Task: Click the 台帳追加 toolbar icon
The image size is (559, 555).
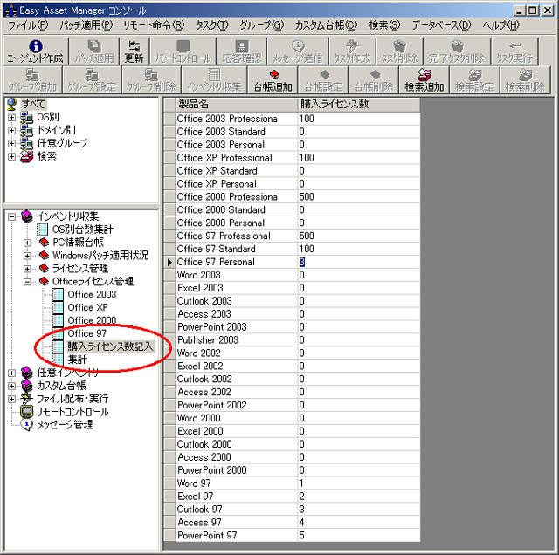Action: pyautogui.click(x=273, y=80)
